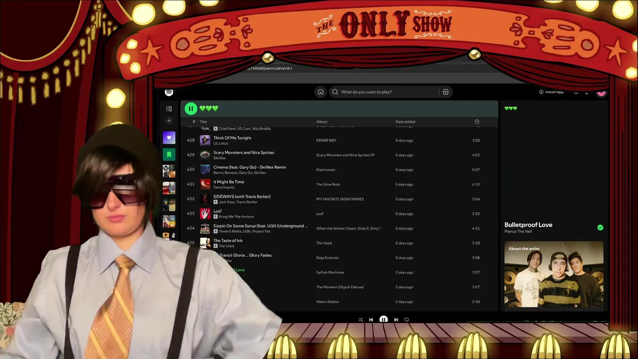The width and height of the screenshot is (638, 359).
Task: Sort by the Date added column header
Action: [x=405, y=122]
